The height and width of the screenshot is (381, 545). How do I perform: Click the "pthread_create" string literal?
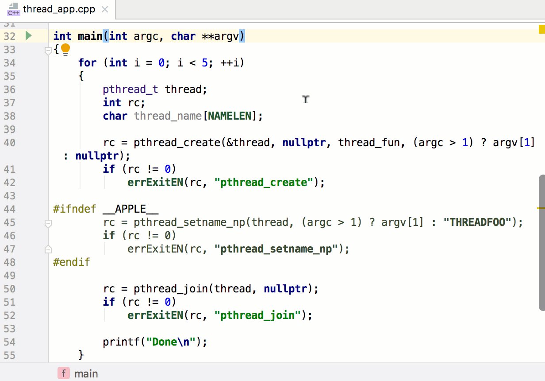click(x=263, y=183)
